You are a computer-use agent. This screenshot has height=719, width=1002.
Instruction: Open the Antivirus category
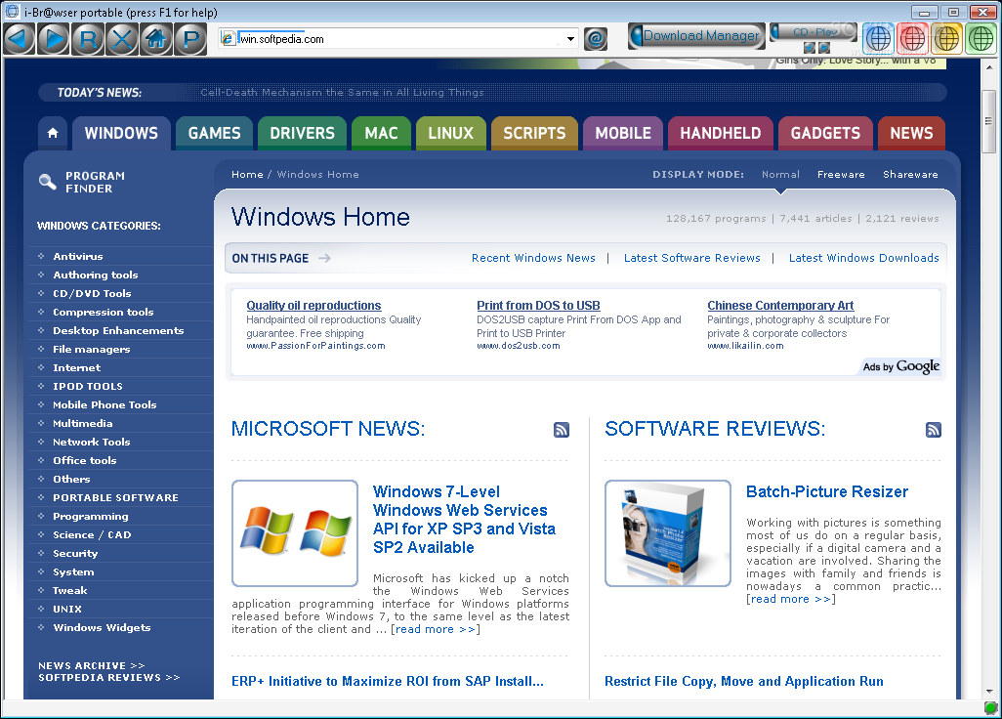[x=78, y=256]
